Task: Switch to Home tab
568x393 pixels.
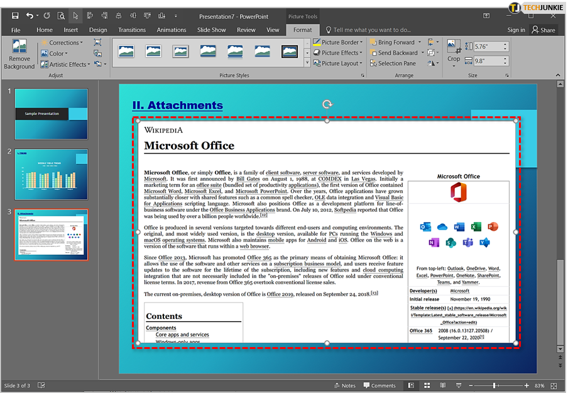Action: click(45, 30)
